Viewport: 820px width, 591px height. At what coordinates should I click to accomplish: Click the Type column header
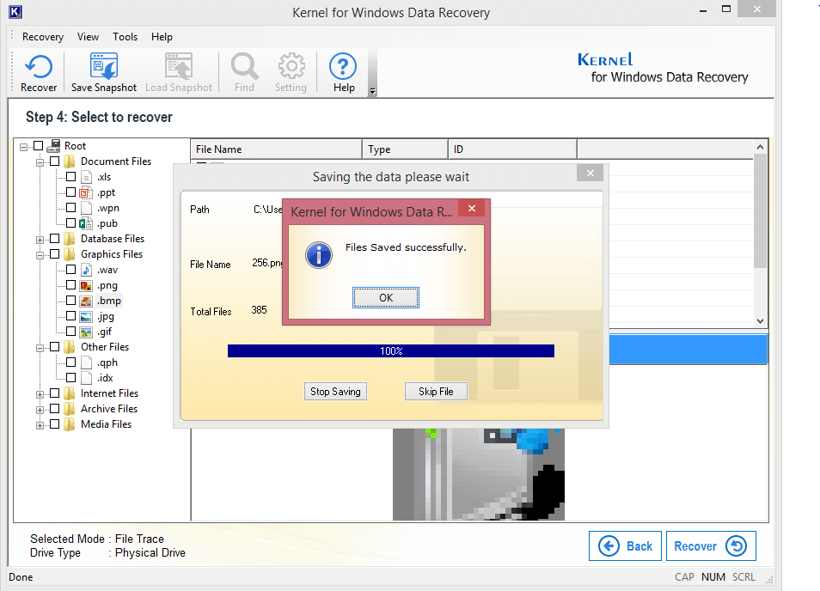(x=406, y=149)
